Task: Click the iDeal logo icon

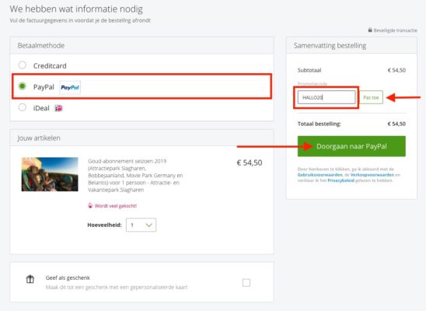Action: point(58,108)
